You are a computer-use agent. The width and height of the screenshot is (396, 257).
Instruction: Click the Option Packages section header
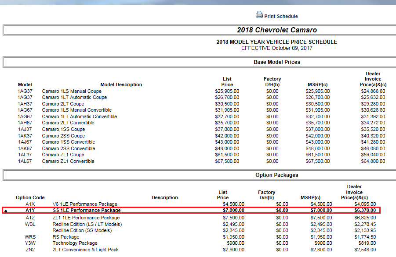pos(276,175)
